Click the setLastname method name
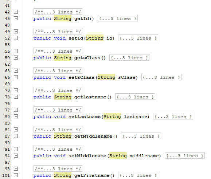 [85, 117]
